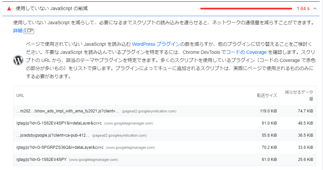The height and width of the screenshot is (170, 323).
Task: Open the コードの Coverage link
Action: pyautogui.click(x=246, y=52)
